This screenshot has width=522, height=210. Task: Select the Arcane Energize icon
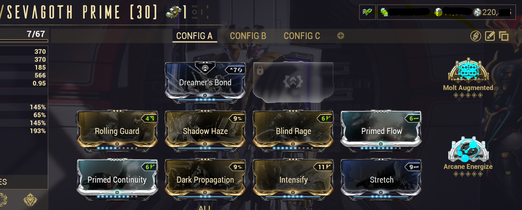(468, 150)
